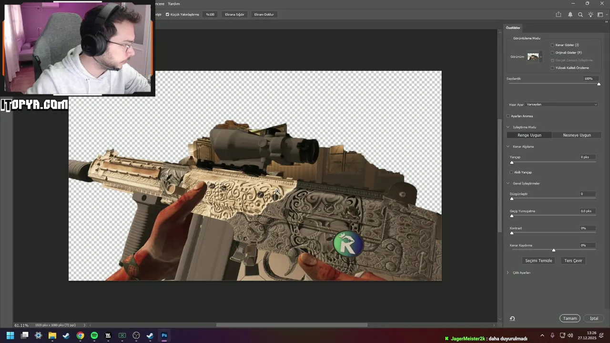This screenshot has width=610, height=343.
Task: Click the Ekrana Sığdır button
Action: coord(234,15)
